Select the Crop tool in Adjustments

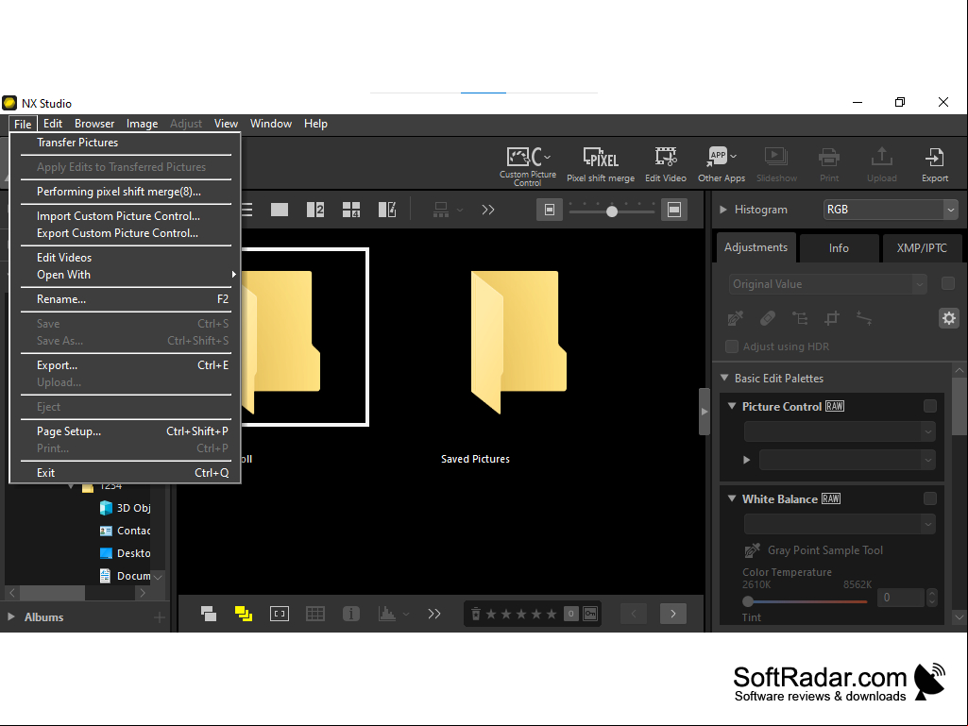[x=832, y=318]
